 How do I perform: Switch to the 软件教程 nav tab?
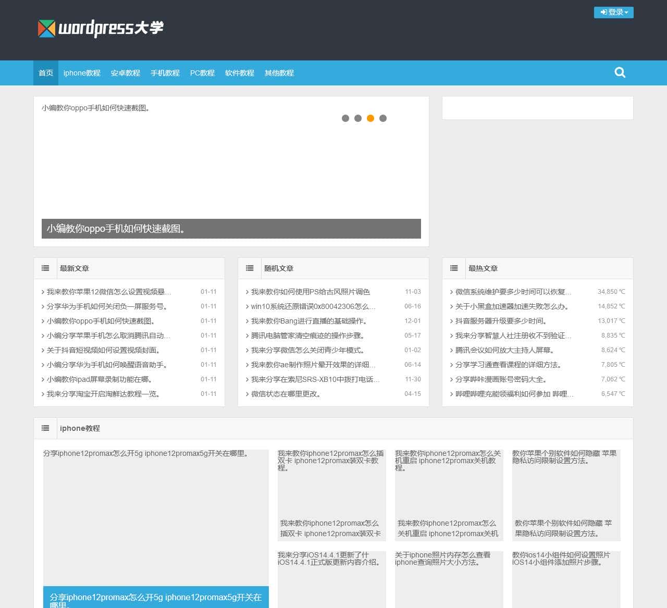click(239, 73)
